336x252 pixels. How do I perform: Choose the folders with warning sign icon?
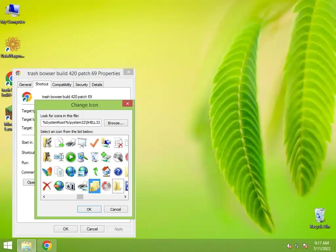(x=94, y=186)
